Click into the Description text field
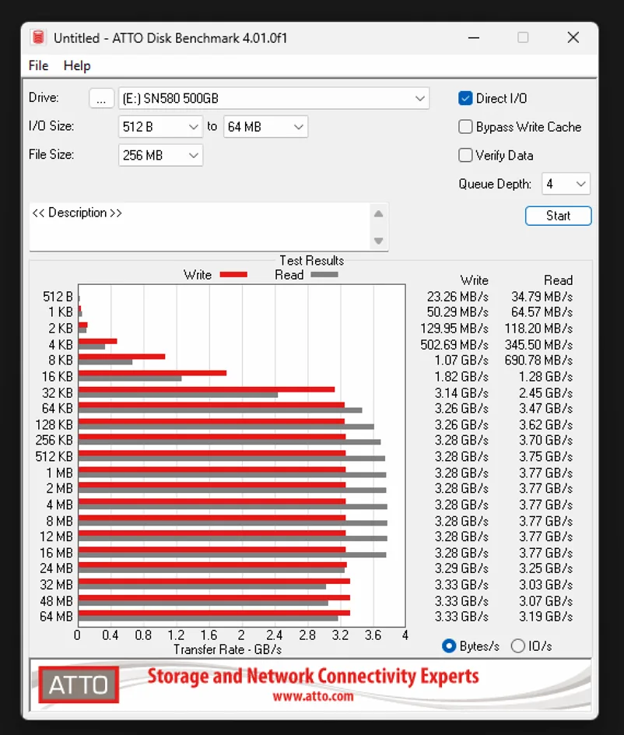624x735 pixels. tap(199, 227)
